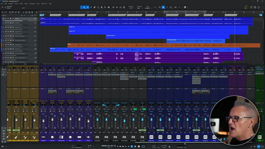Click the orange Bass audio clip

pyautogui.click(x=164, y=45)
